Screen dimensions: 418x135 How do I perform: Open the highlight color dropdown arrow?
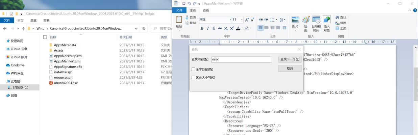tap(250, 28)
